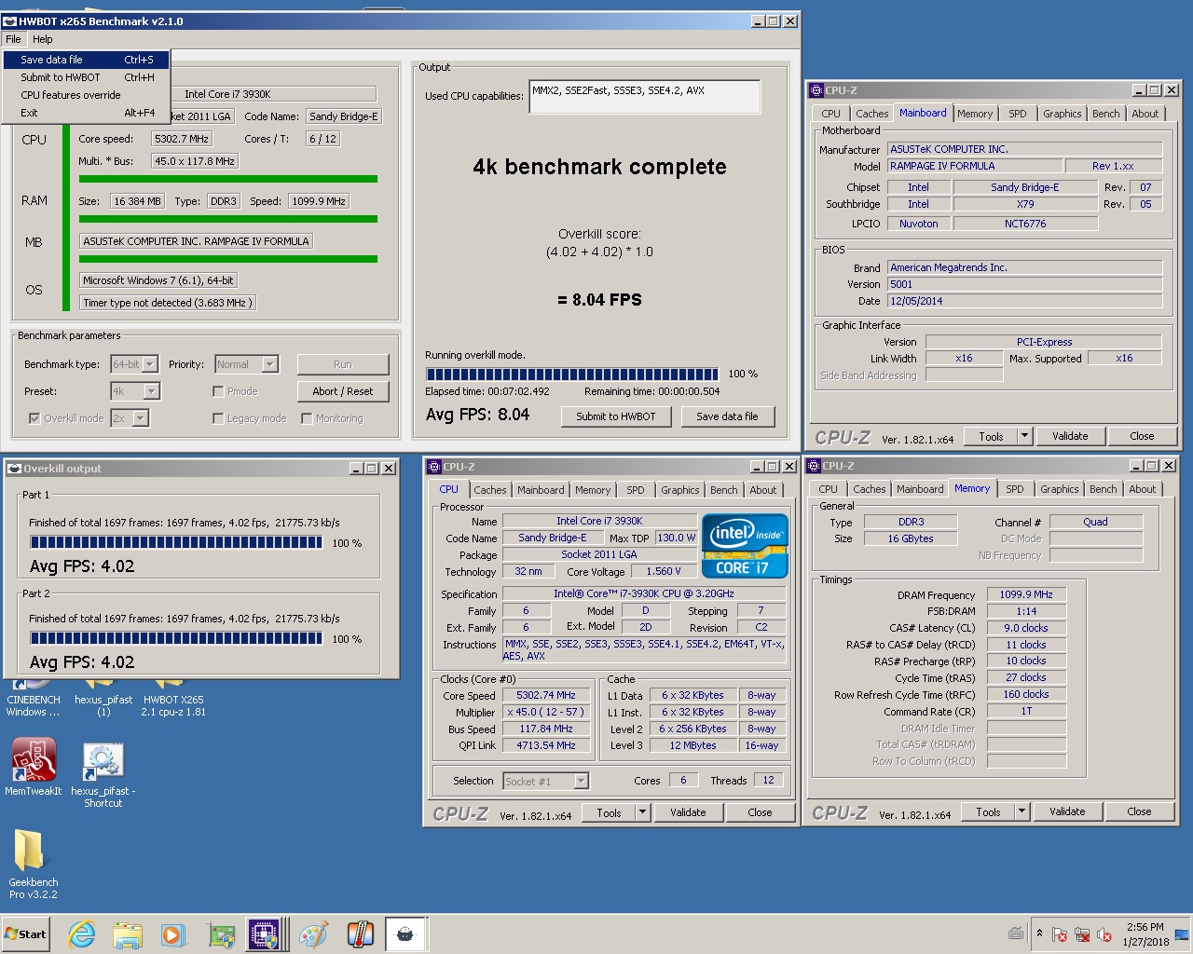
Task: Click the Part 1 progress bar
Action: [176, 542]
